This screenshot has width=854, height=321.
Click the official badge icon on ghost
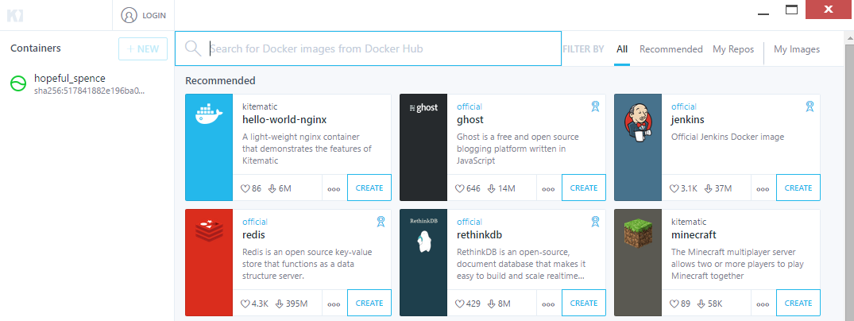(595, 106)
